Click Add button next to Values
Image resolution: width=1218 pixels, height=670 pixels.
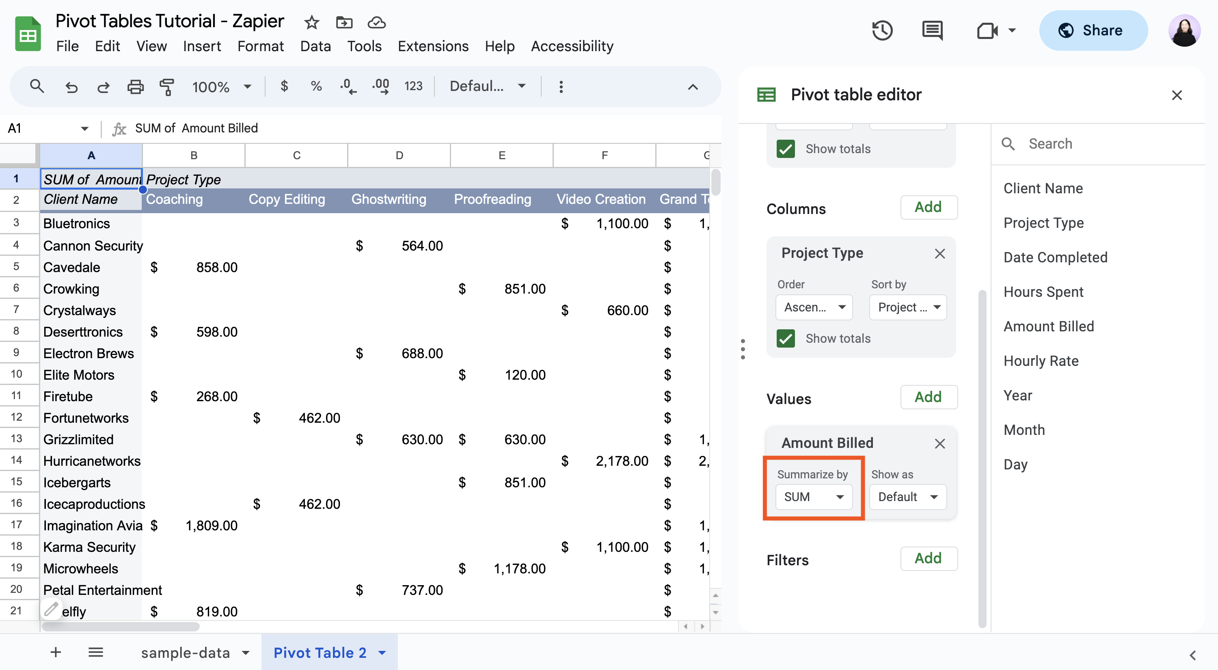[x=927, y=397]
